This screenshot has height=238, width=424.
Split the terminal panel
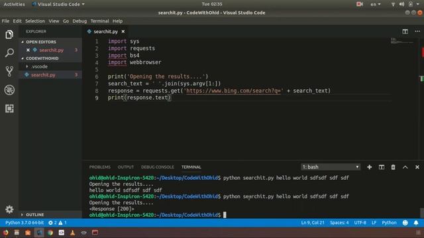pos(382,167)
